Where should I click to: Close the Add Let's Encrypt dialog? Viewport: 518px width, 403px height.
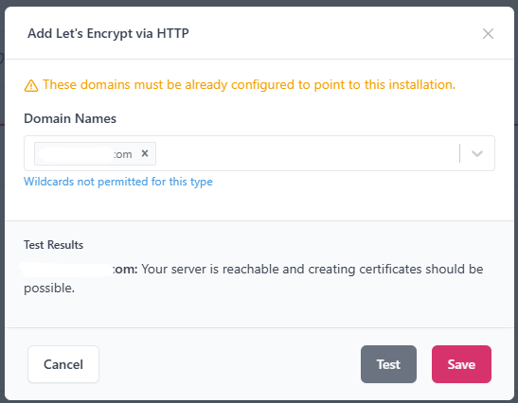coord(488,34)
